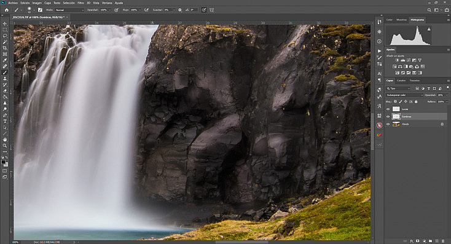Select the Hand tool
This screenshot has height=244, width=451.
[x=5, y=140]
